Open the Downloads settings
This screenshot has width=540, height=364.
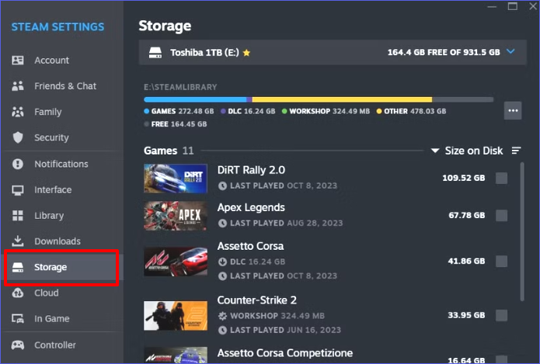62,241
